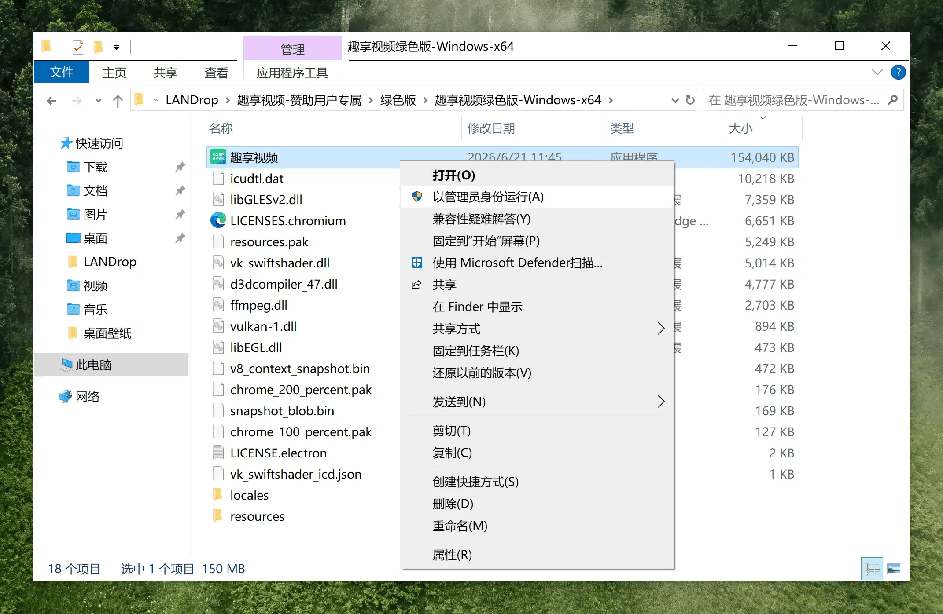Open quick access toolbar customize dropdown

[117, 47]
